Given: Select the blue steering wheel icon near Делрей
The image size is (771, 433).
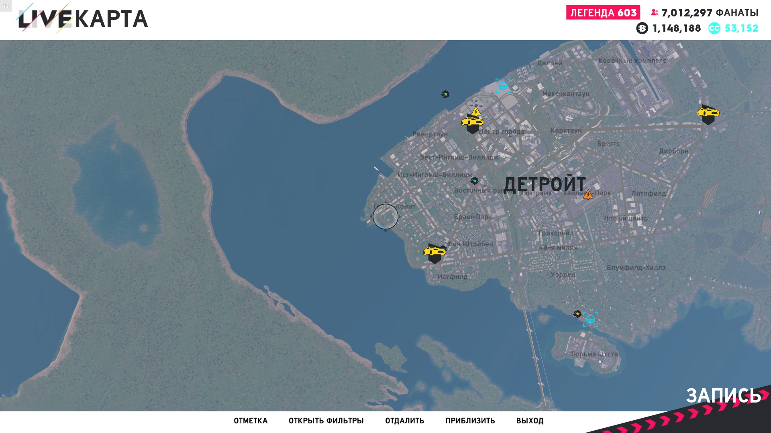Looking at the screenshot, I should pyautogui.click(x=502, y=86).
